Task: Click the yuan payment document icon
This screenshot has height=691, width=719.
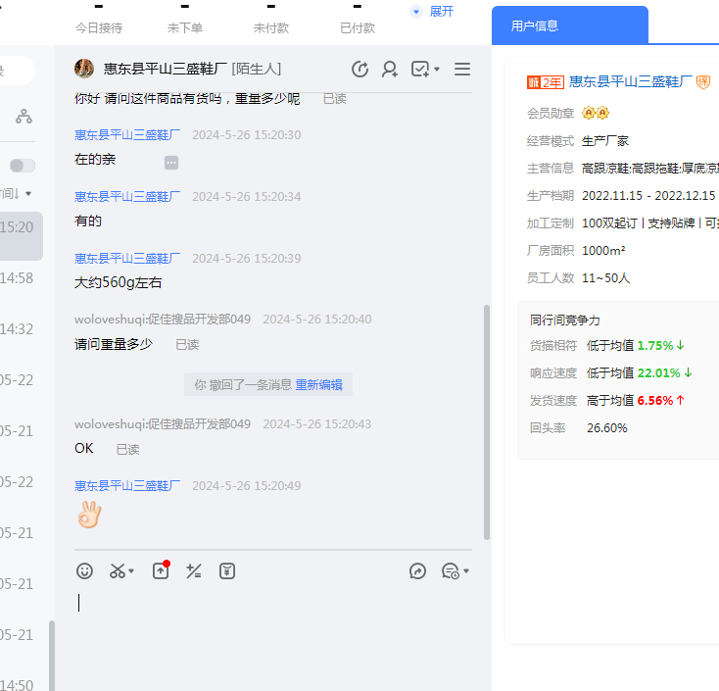Action: pyautogui.click(x=227, y=570)
